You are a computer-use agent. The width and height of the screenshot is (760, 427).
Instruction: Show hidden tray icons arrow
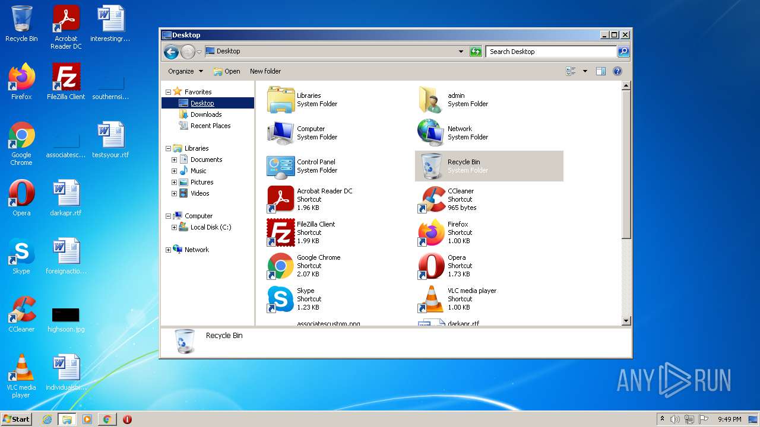[x=662, y=419]
